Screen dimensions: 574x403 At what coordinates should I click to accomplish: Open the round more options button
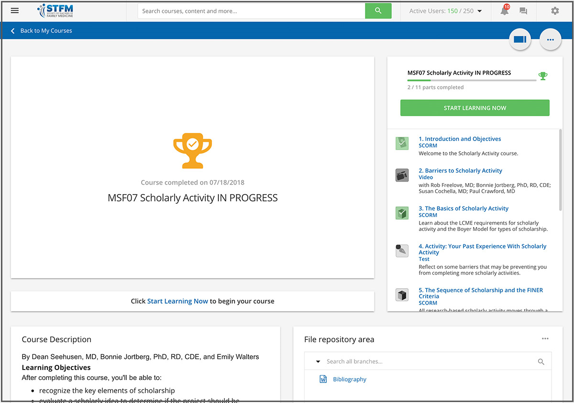pyautogui.click(x=551, y=40)
